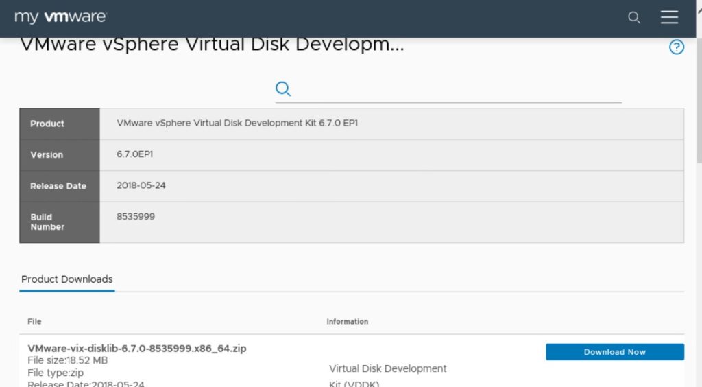Image resolution: width=702 pixels, height=387 pixels.
Task: Click the VMware-vix-disklib-6.7.0-8535999.x86_64.zip file name
Action: click(137, 348)
